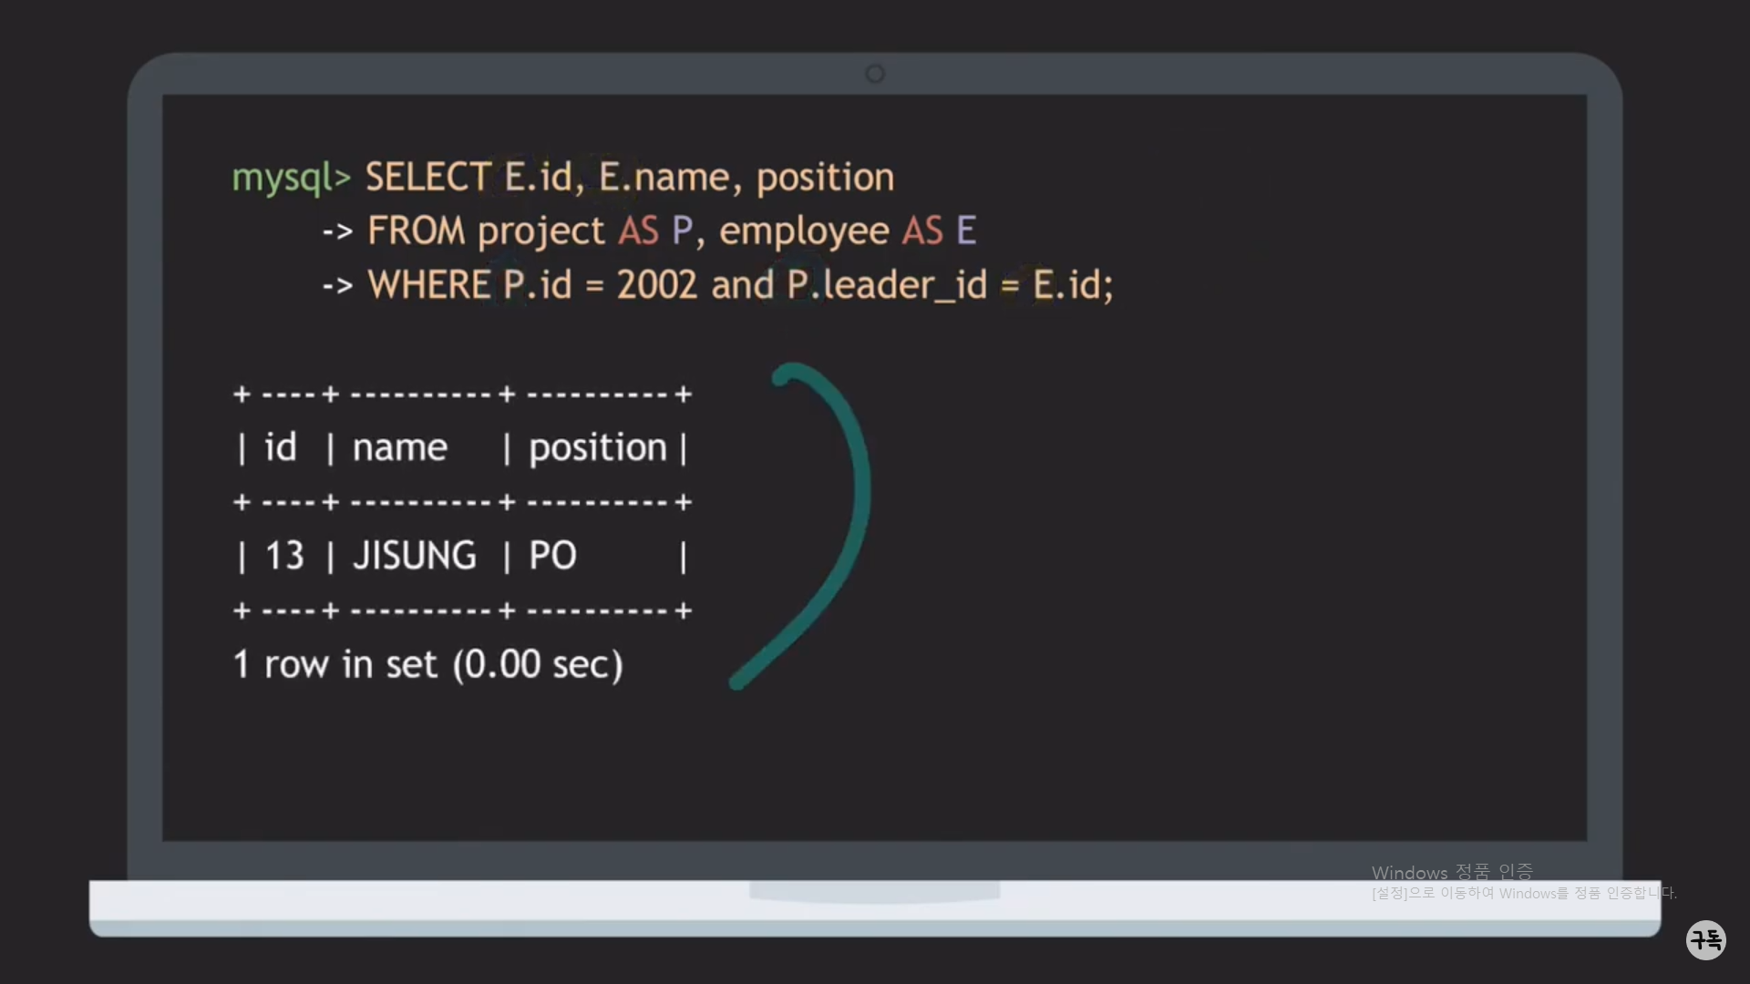Click the WHERE keyword
Screen dimensions: 1750x984
(428, 285)
